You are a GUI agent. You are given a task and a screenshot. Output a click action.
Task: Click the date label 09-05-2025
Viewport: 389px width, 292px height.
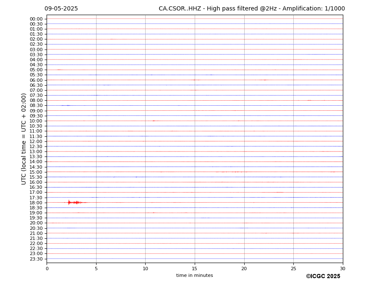pos(61,9)
